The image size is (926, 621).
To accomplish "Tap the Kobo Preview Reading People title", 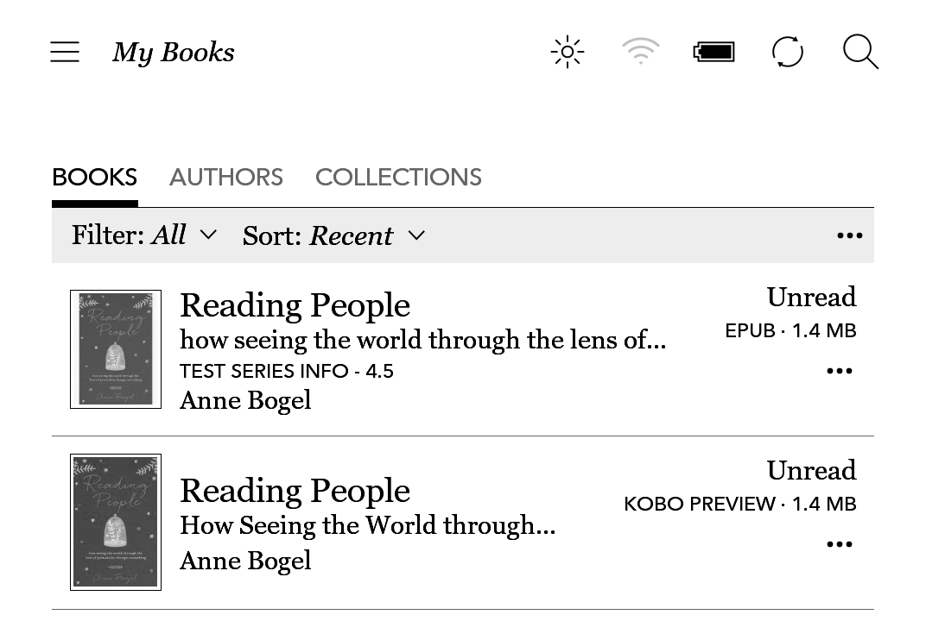I will tap(295, 491).
